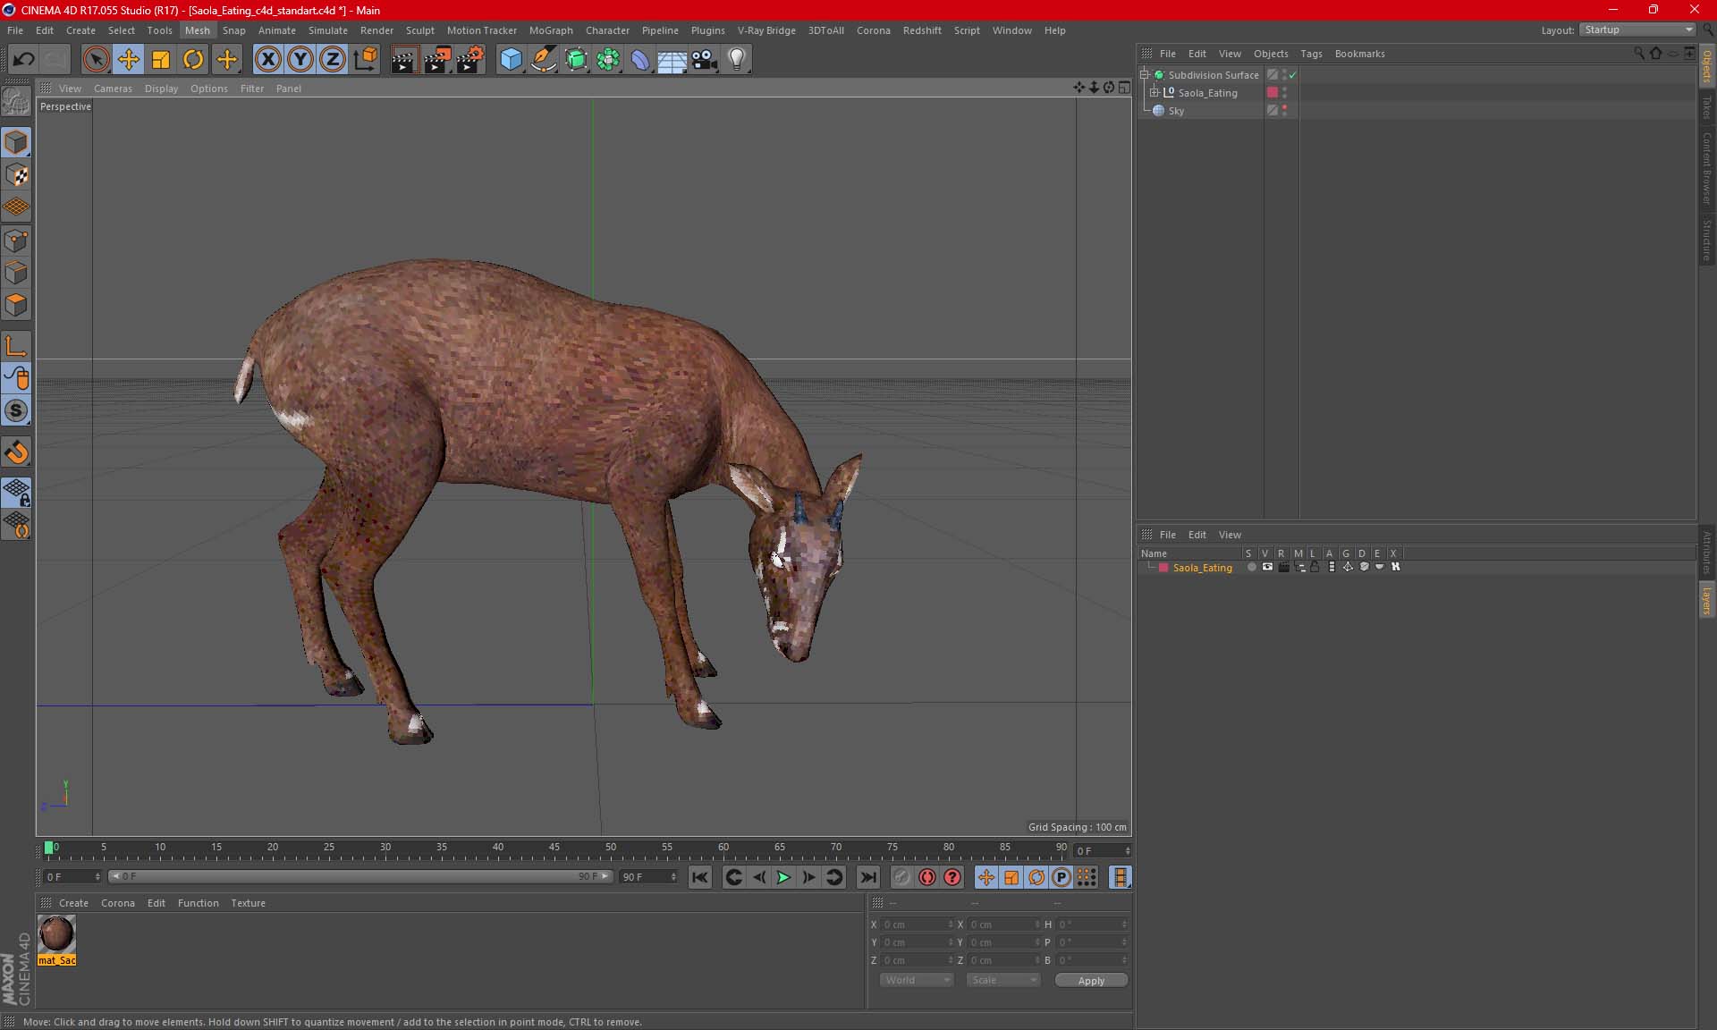Expand the Saola_Eating object
This screenshot has height=1030, width=1717.
tap(1155, 92)
